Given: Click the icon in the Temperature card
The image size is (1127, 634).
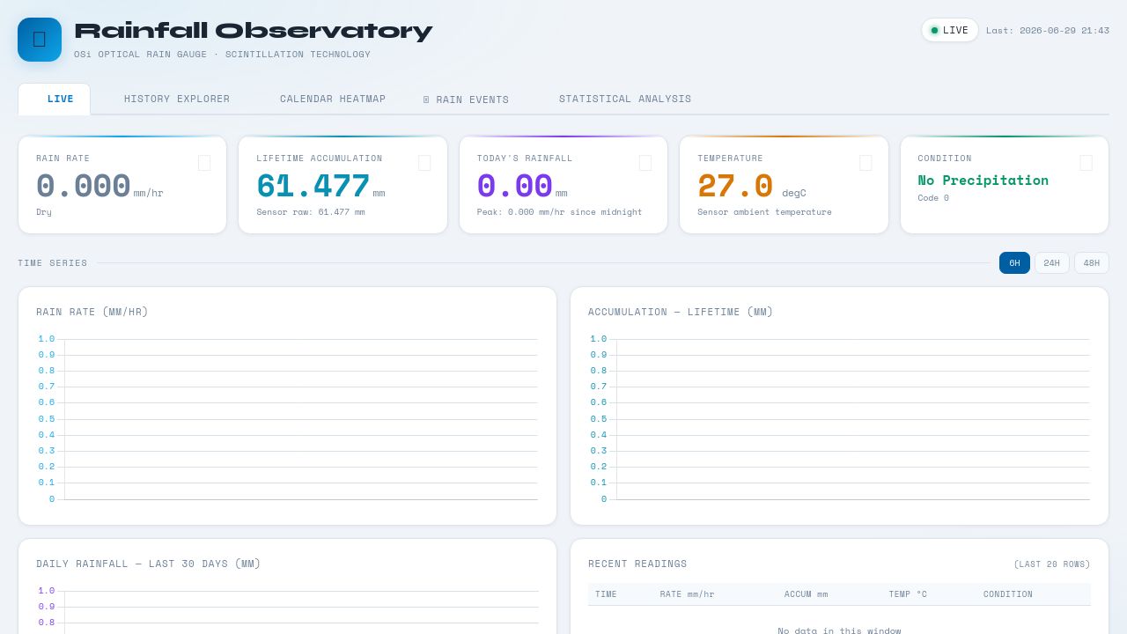Looking at the screenshot, I should [866, 163].
